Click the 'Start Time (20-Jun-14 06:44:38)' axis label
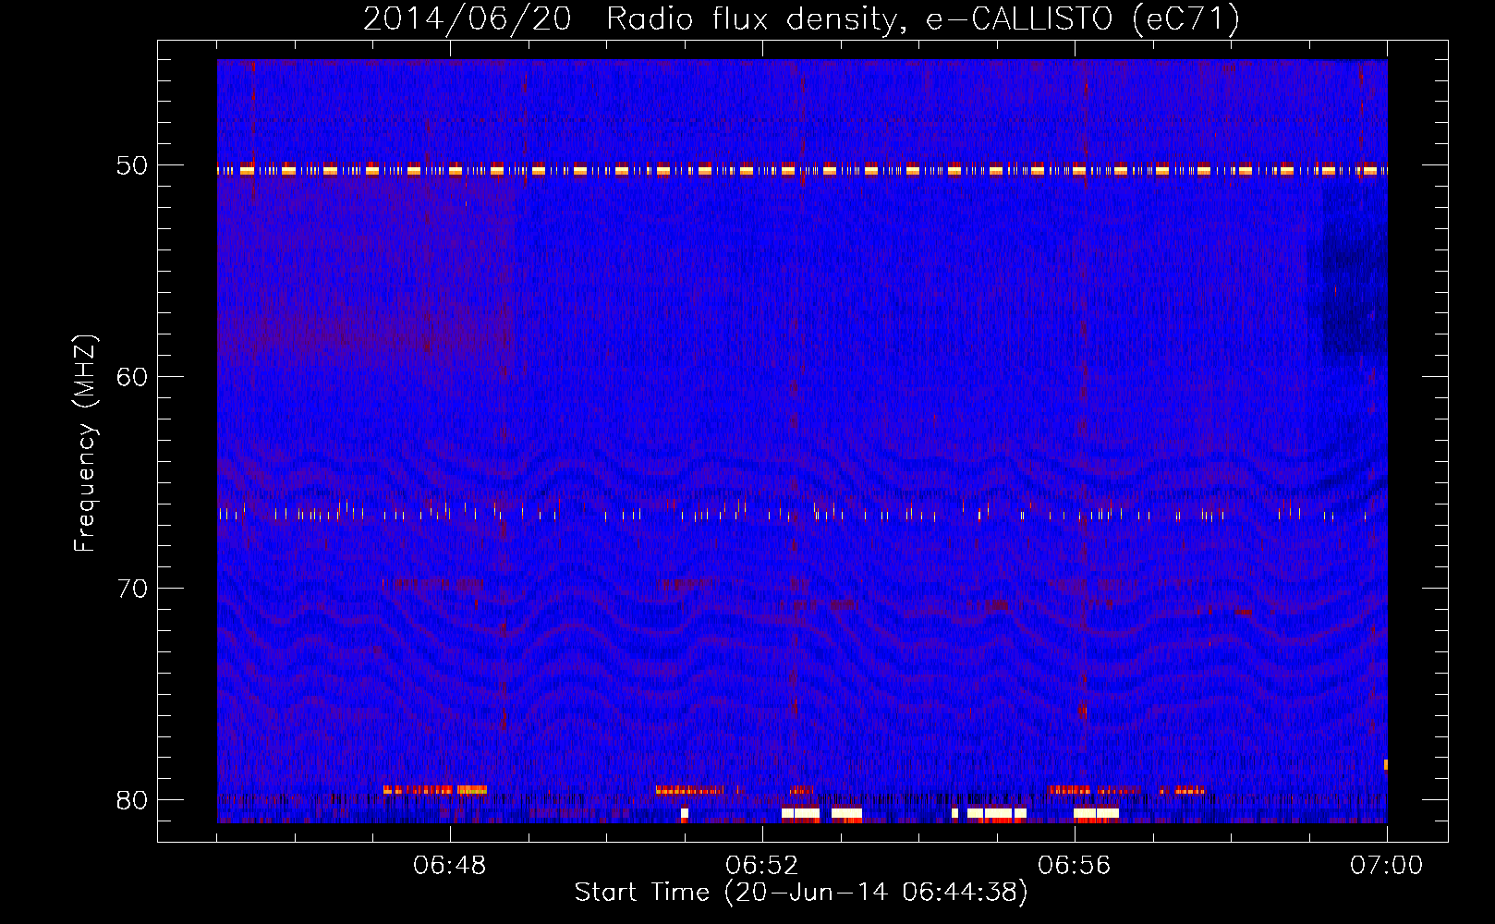This screenshot has width=1495, height=924. pos(801,893)
